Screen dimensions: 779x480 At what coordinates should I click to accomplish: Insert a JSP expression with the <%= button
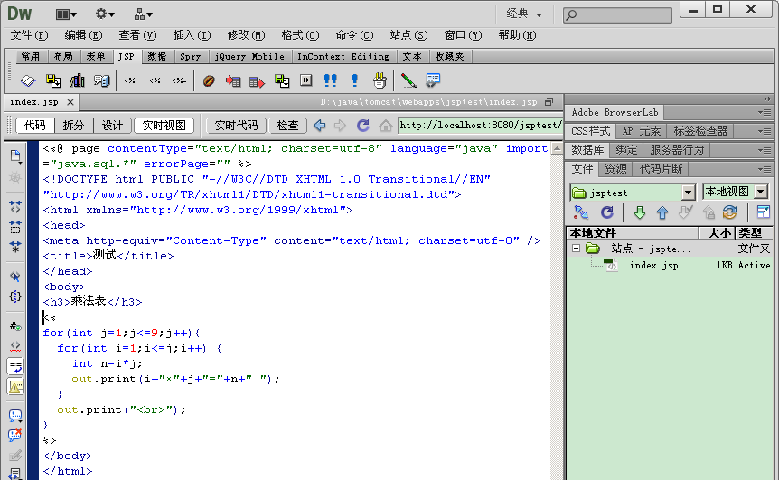(x=179, y=80)
